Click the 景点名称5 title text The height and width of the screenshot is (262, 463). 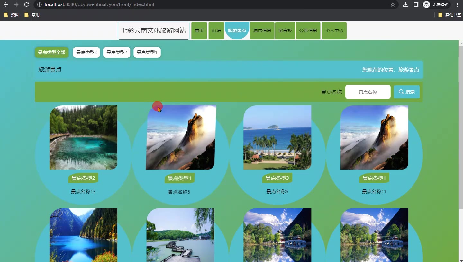point(179,192)
